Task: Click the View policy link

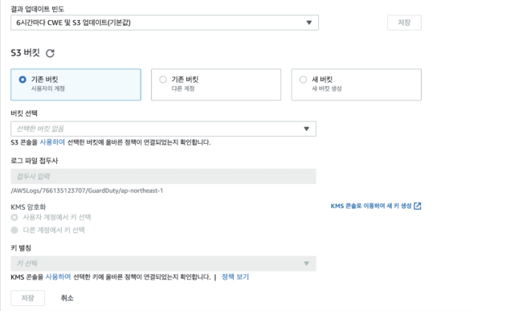Action: pyautogui.click(x=235, y=277)
